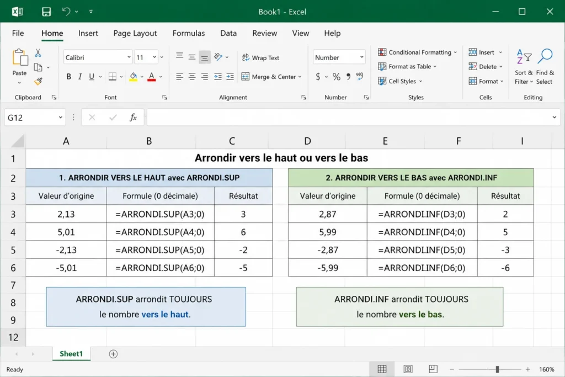Expand the formula bar chevron

click(554, 117)
